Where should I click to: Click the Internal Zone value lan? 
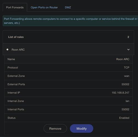tap(127, 101)
